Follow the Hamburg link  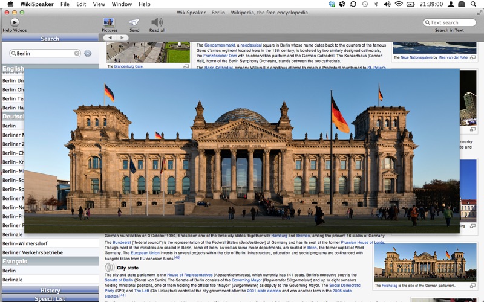point(279,236)
